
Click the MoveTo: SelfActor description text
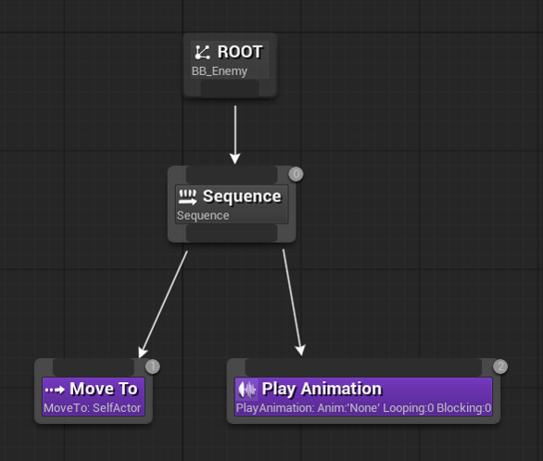point(93,408)
